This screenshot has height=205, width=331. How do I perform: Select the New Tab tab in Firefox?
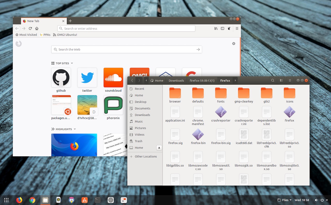pos(43,21)
